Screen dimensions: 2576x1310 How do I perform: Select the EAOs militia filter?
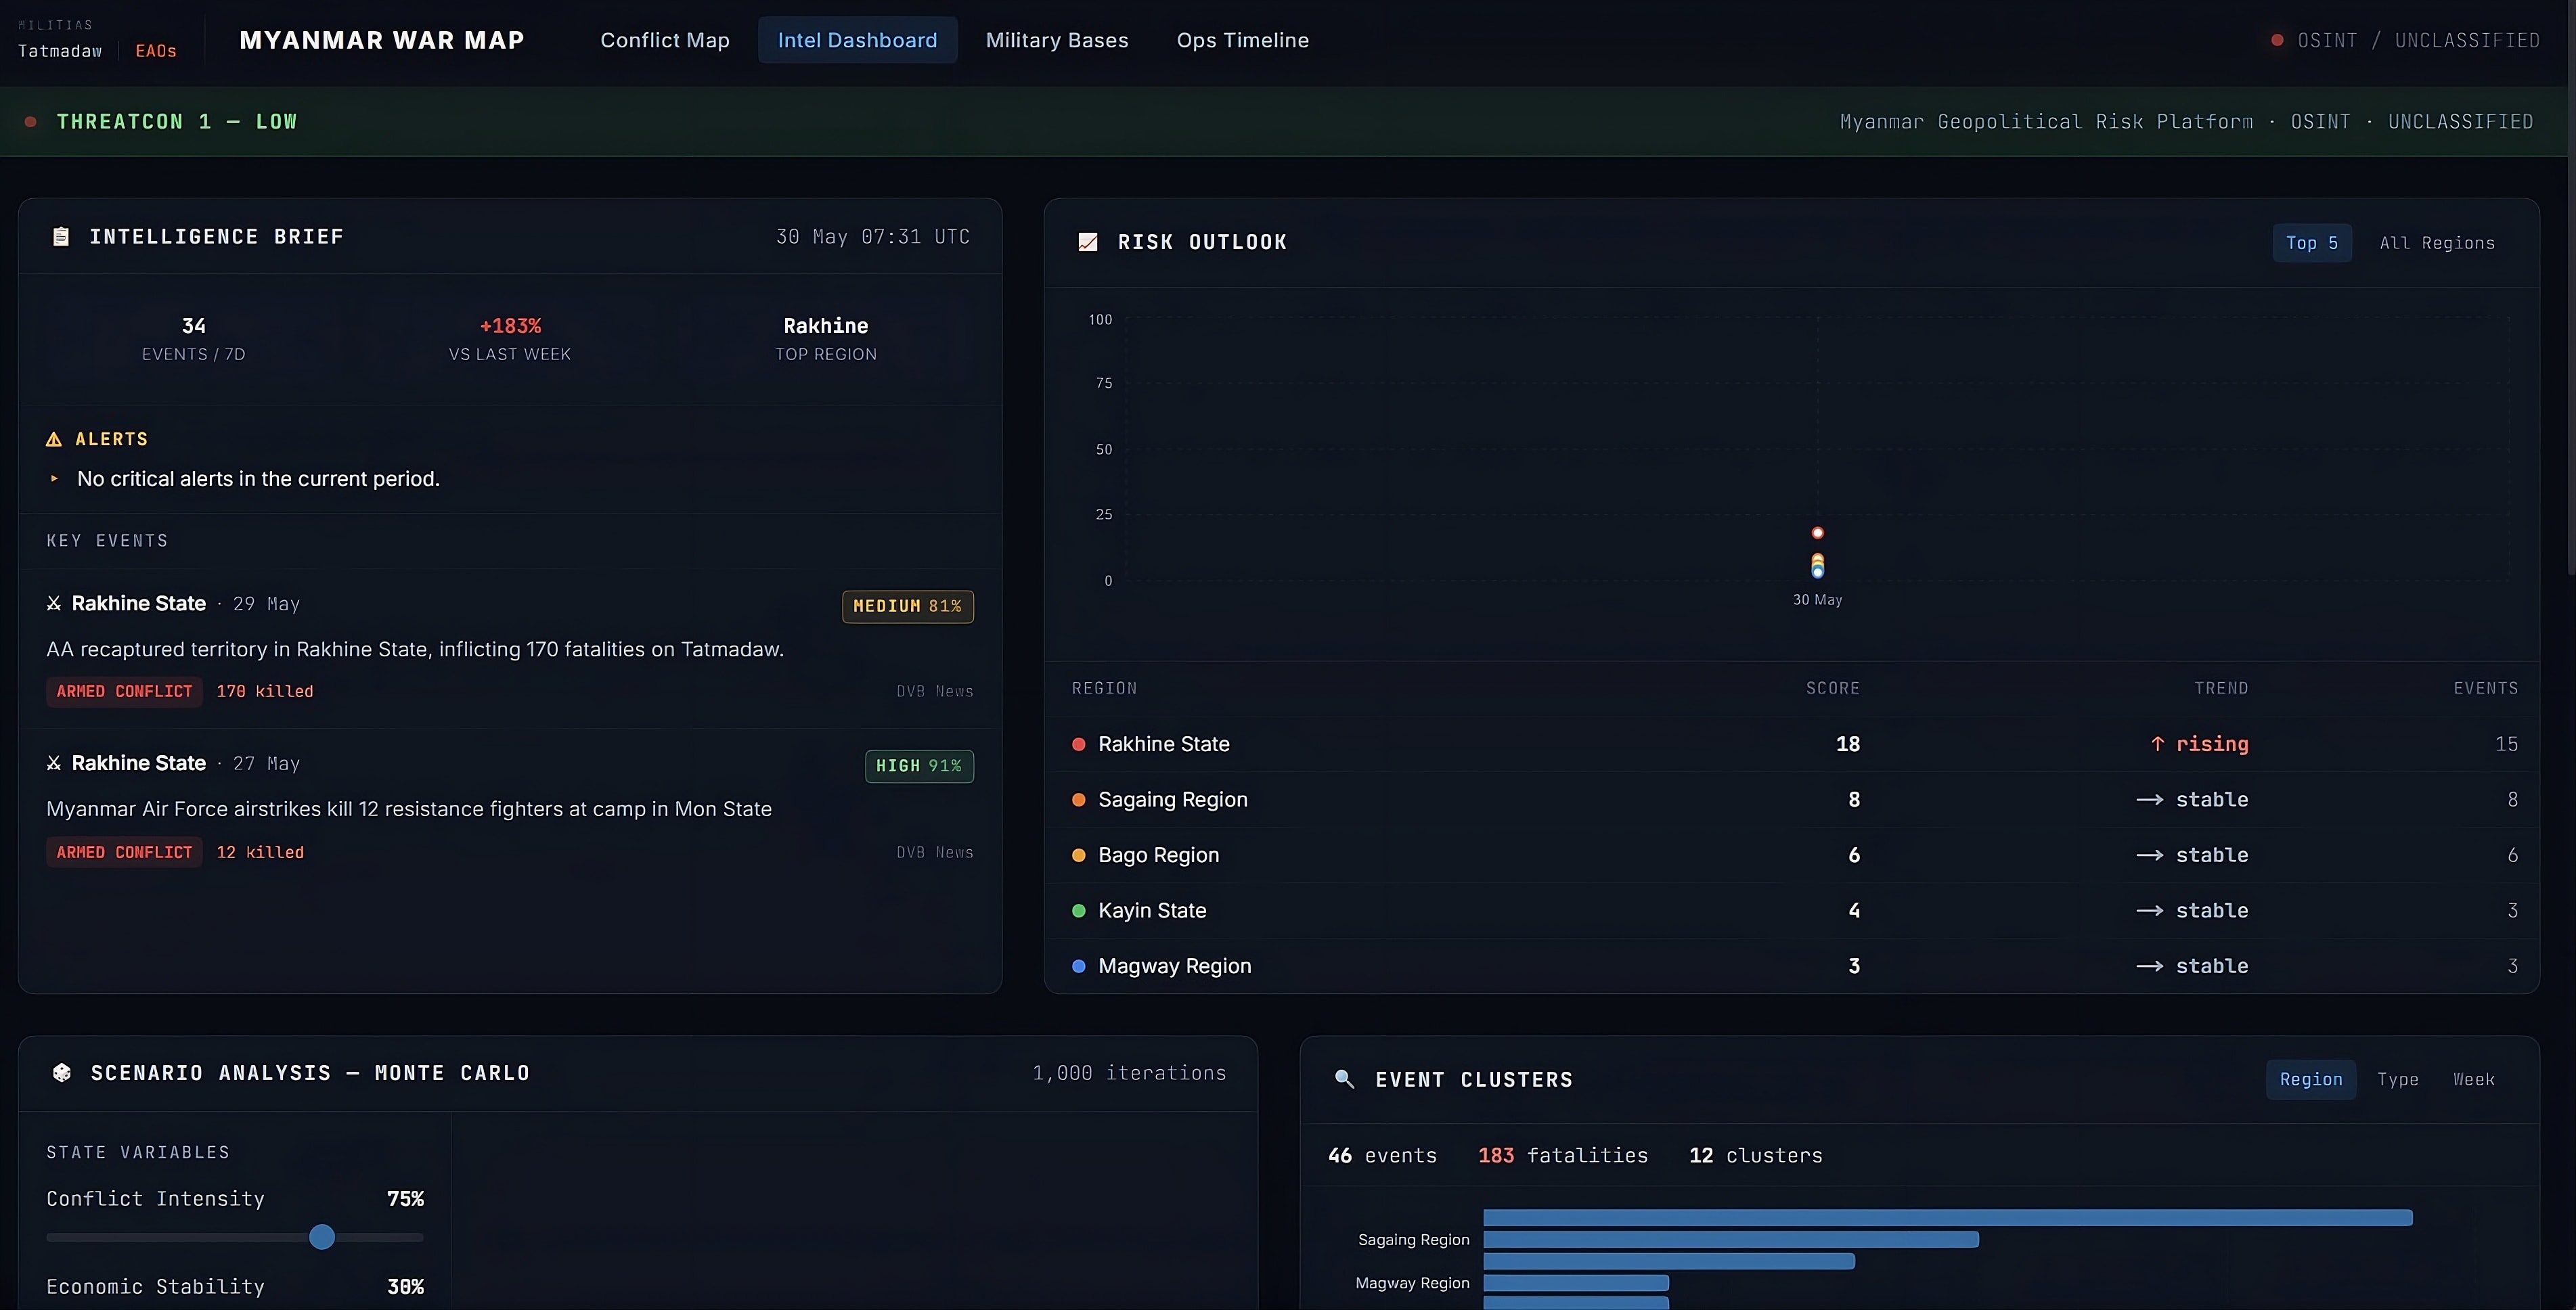[x=156, y=51]
